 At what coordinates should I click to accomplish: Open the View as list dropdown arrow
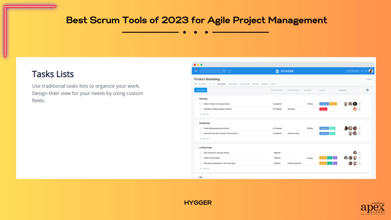click(x=210, y=84)
